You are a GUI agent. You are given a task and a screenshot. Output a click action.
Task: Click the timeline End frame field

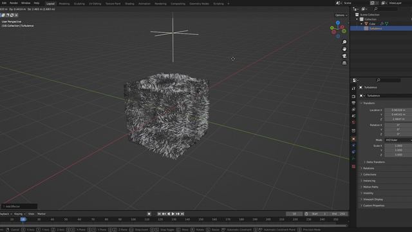tap(339, 214)
